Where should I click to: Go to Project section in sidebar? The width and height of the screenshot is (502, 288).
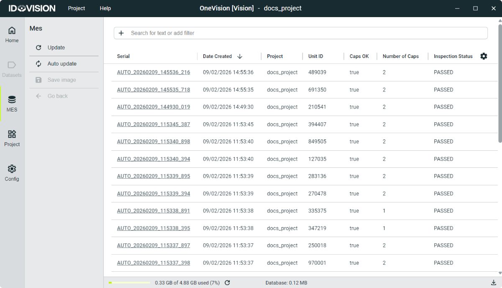pyautogui.click(x=12, y=139)
